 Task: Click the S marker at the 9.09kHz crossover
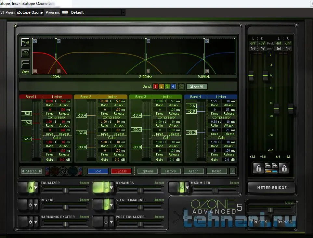pos(207,41)
